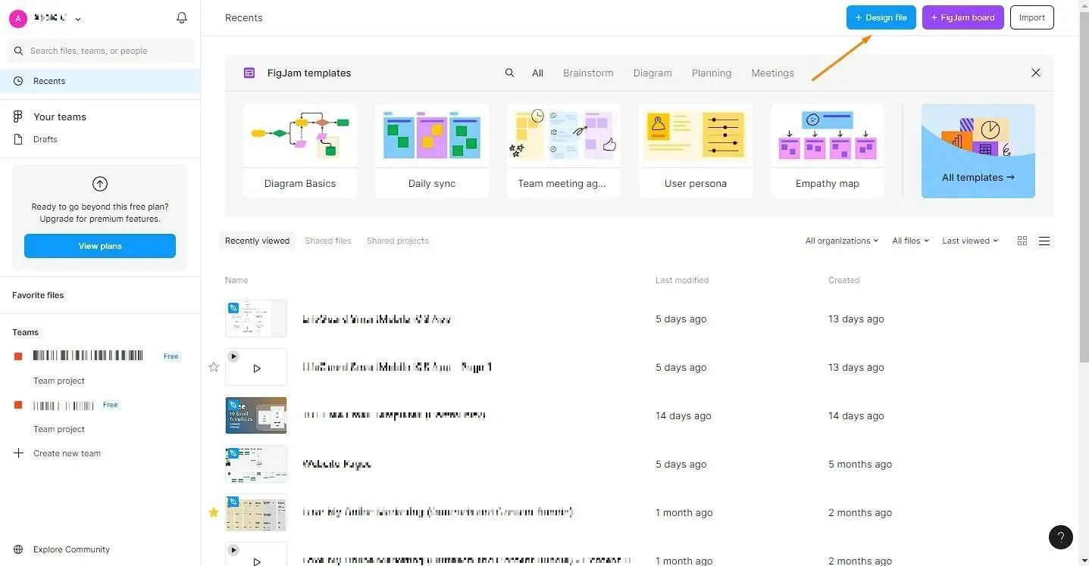Open the help question mark button

[x=1061, y=537]
